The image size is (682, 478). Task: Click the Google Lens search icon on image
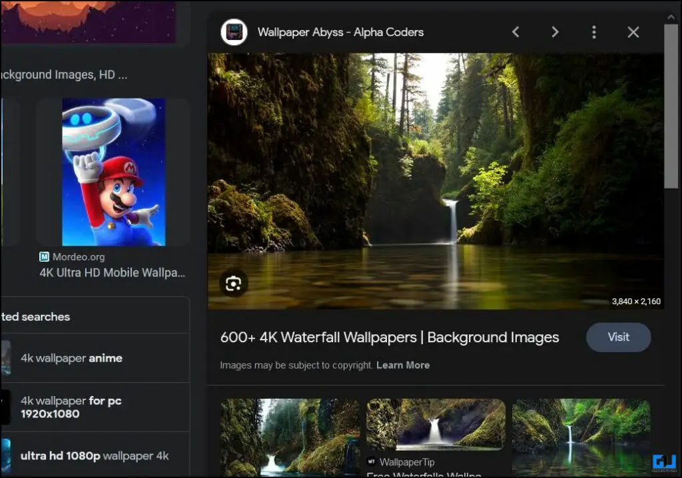tap(234, 284)
